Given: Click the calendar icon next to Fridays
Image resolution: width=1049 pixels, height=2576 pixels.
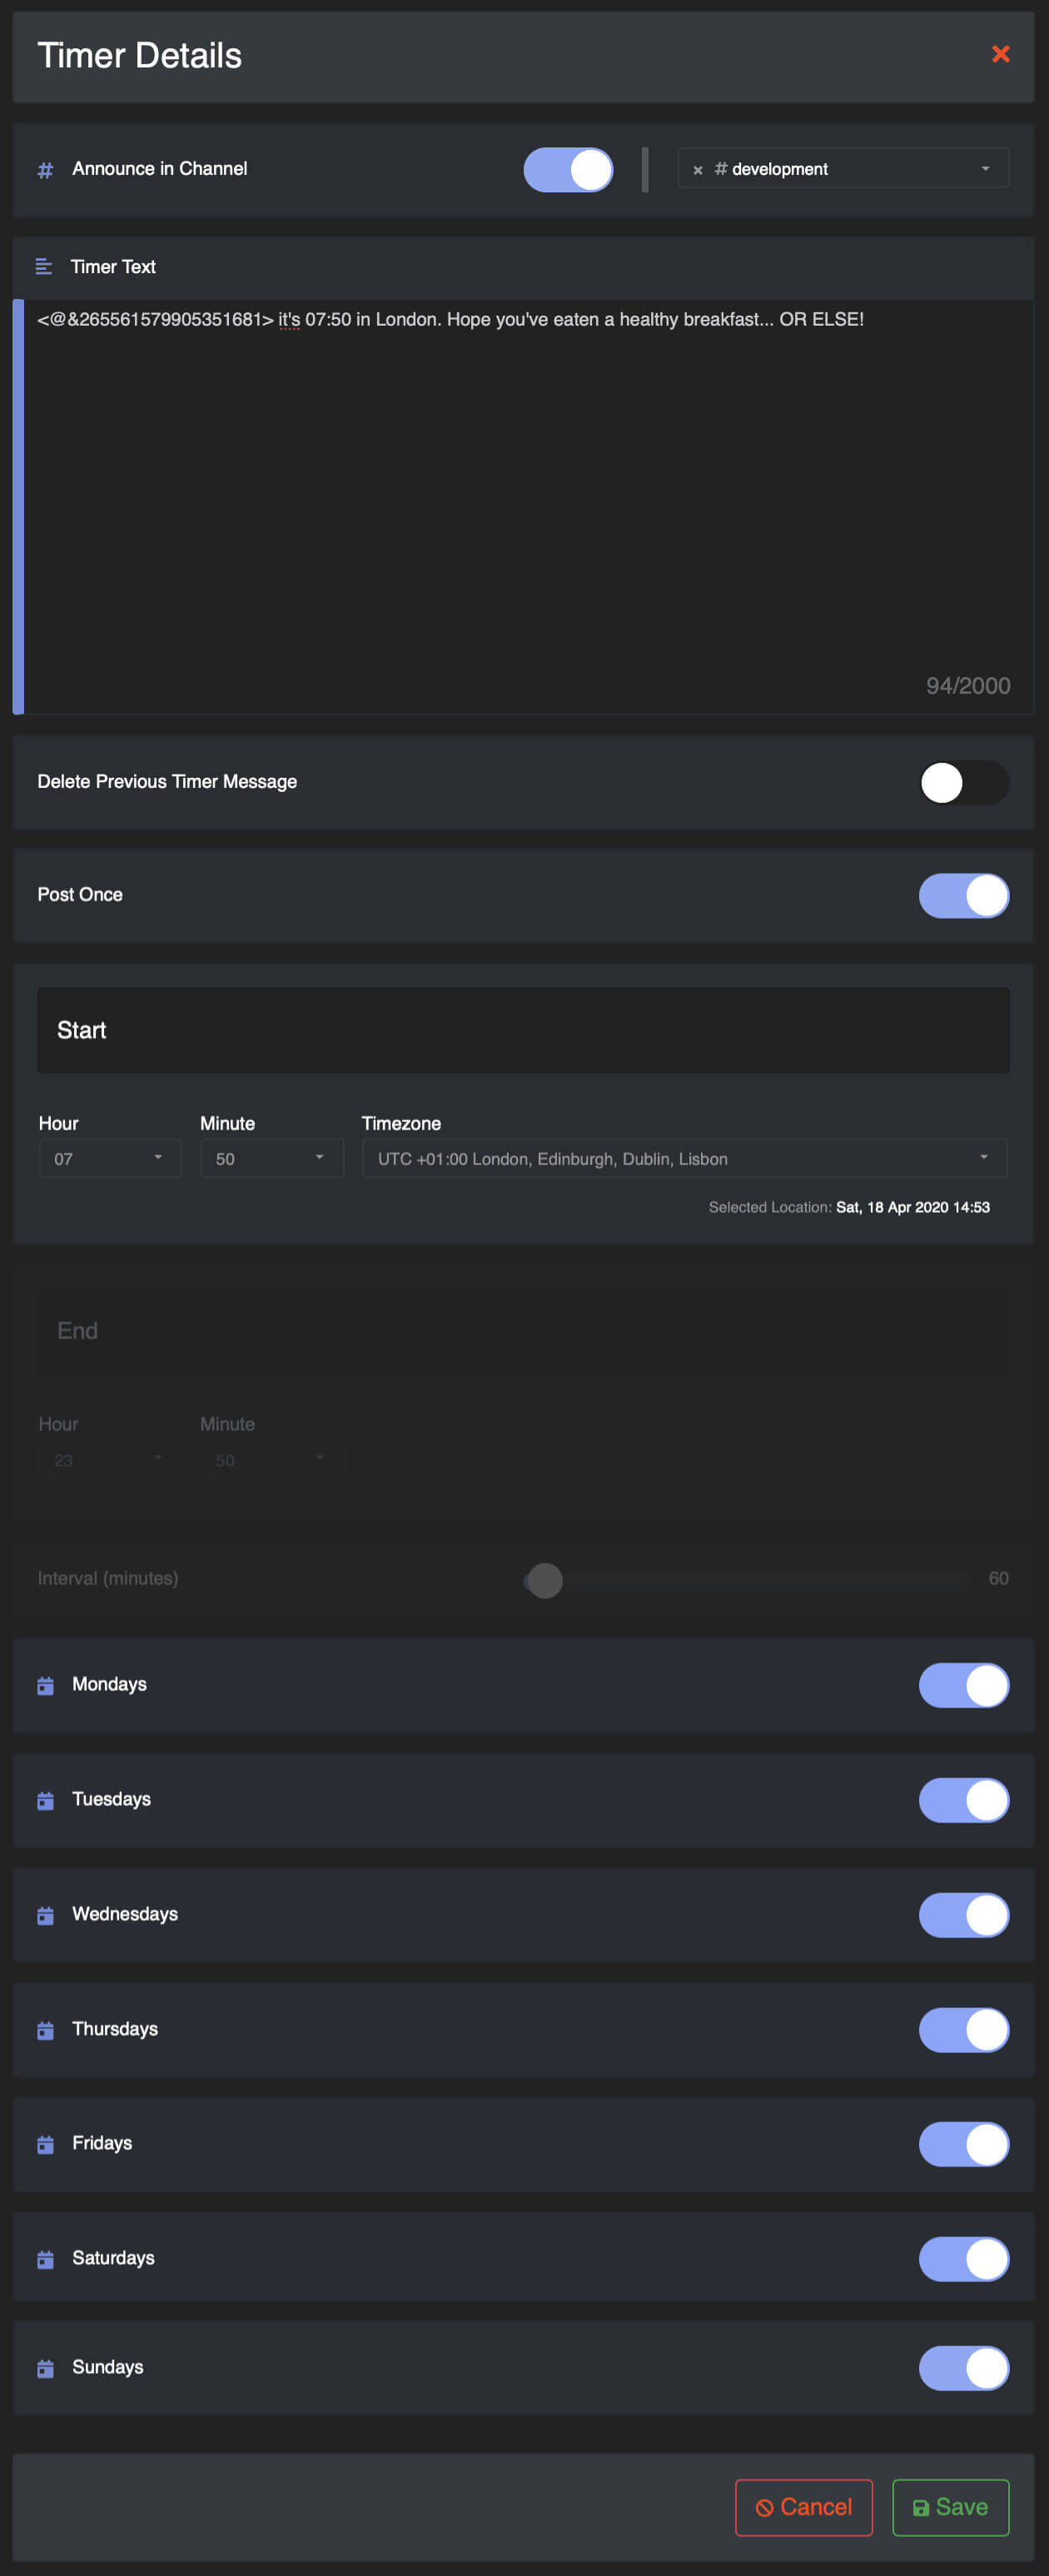Looking at the screenshot, I should coord(45,2144).
